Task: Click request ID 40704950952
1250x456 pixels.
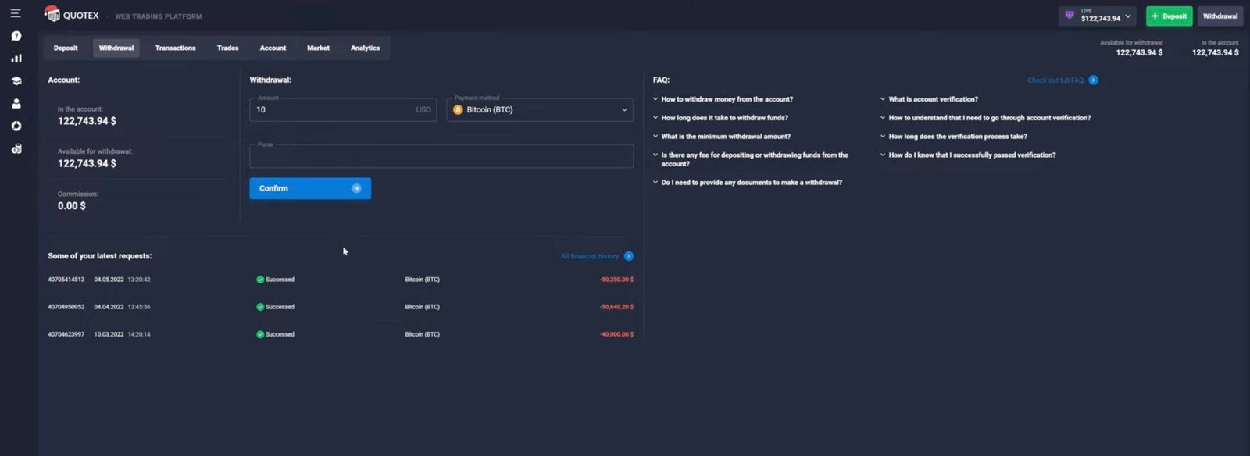Action: point(66,307)
